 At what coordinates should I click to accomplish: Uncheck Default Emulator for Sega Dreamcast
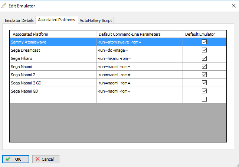(204, 50)
